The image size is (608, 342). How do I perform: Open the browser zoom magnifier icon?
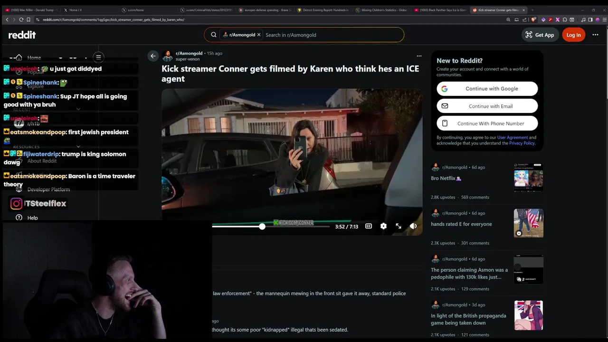tap(508, 19)
